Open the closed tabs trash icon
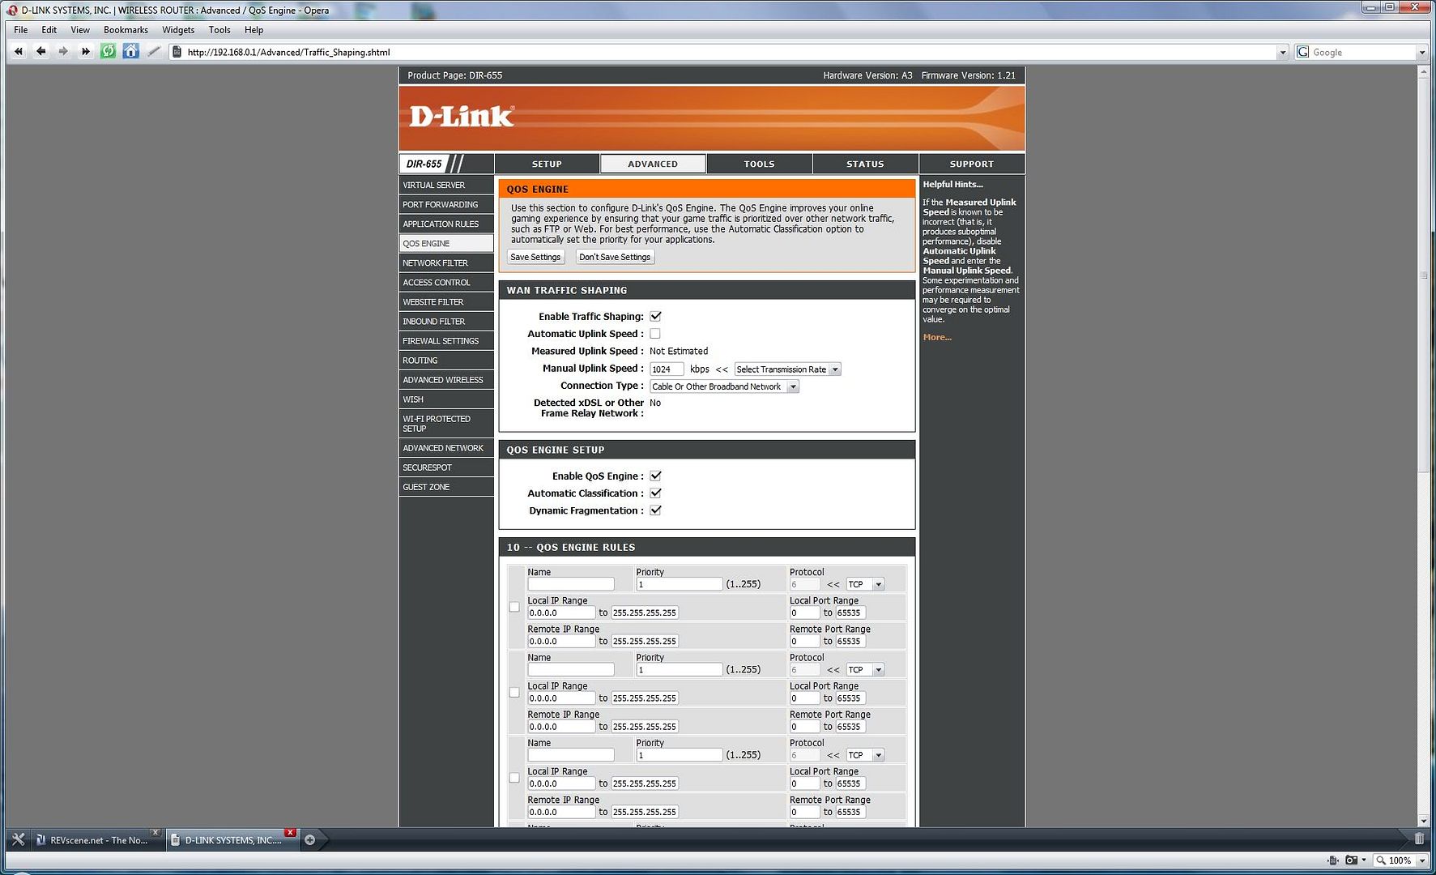This screenshot has height=875, width=1436. point(1419,839)
